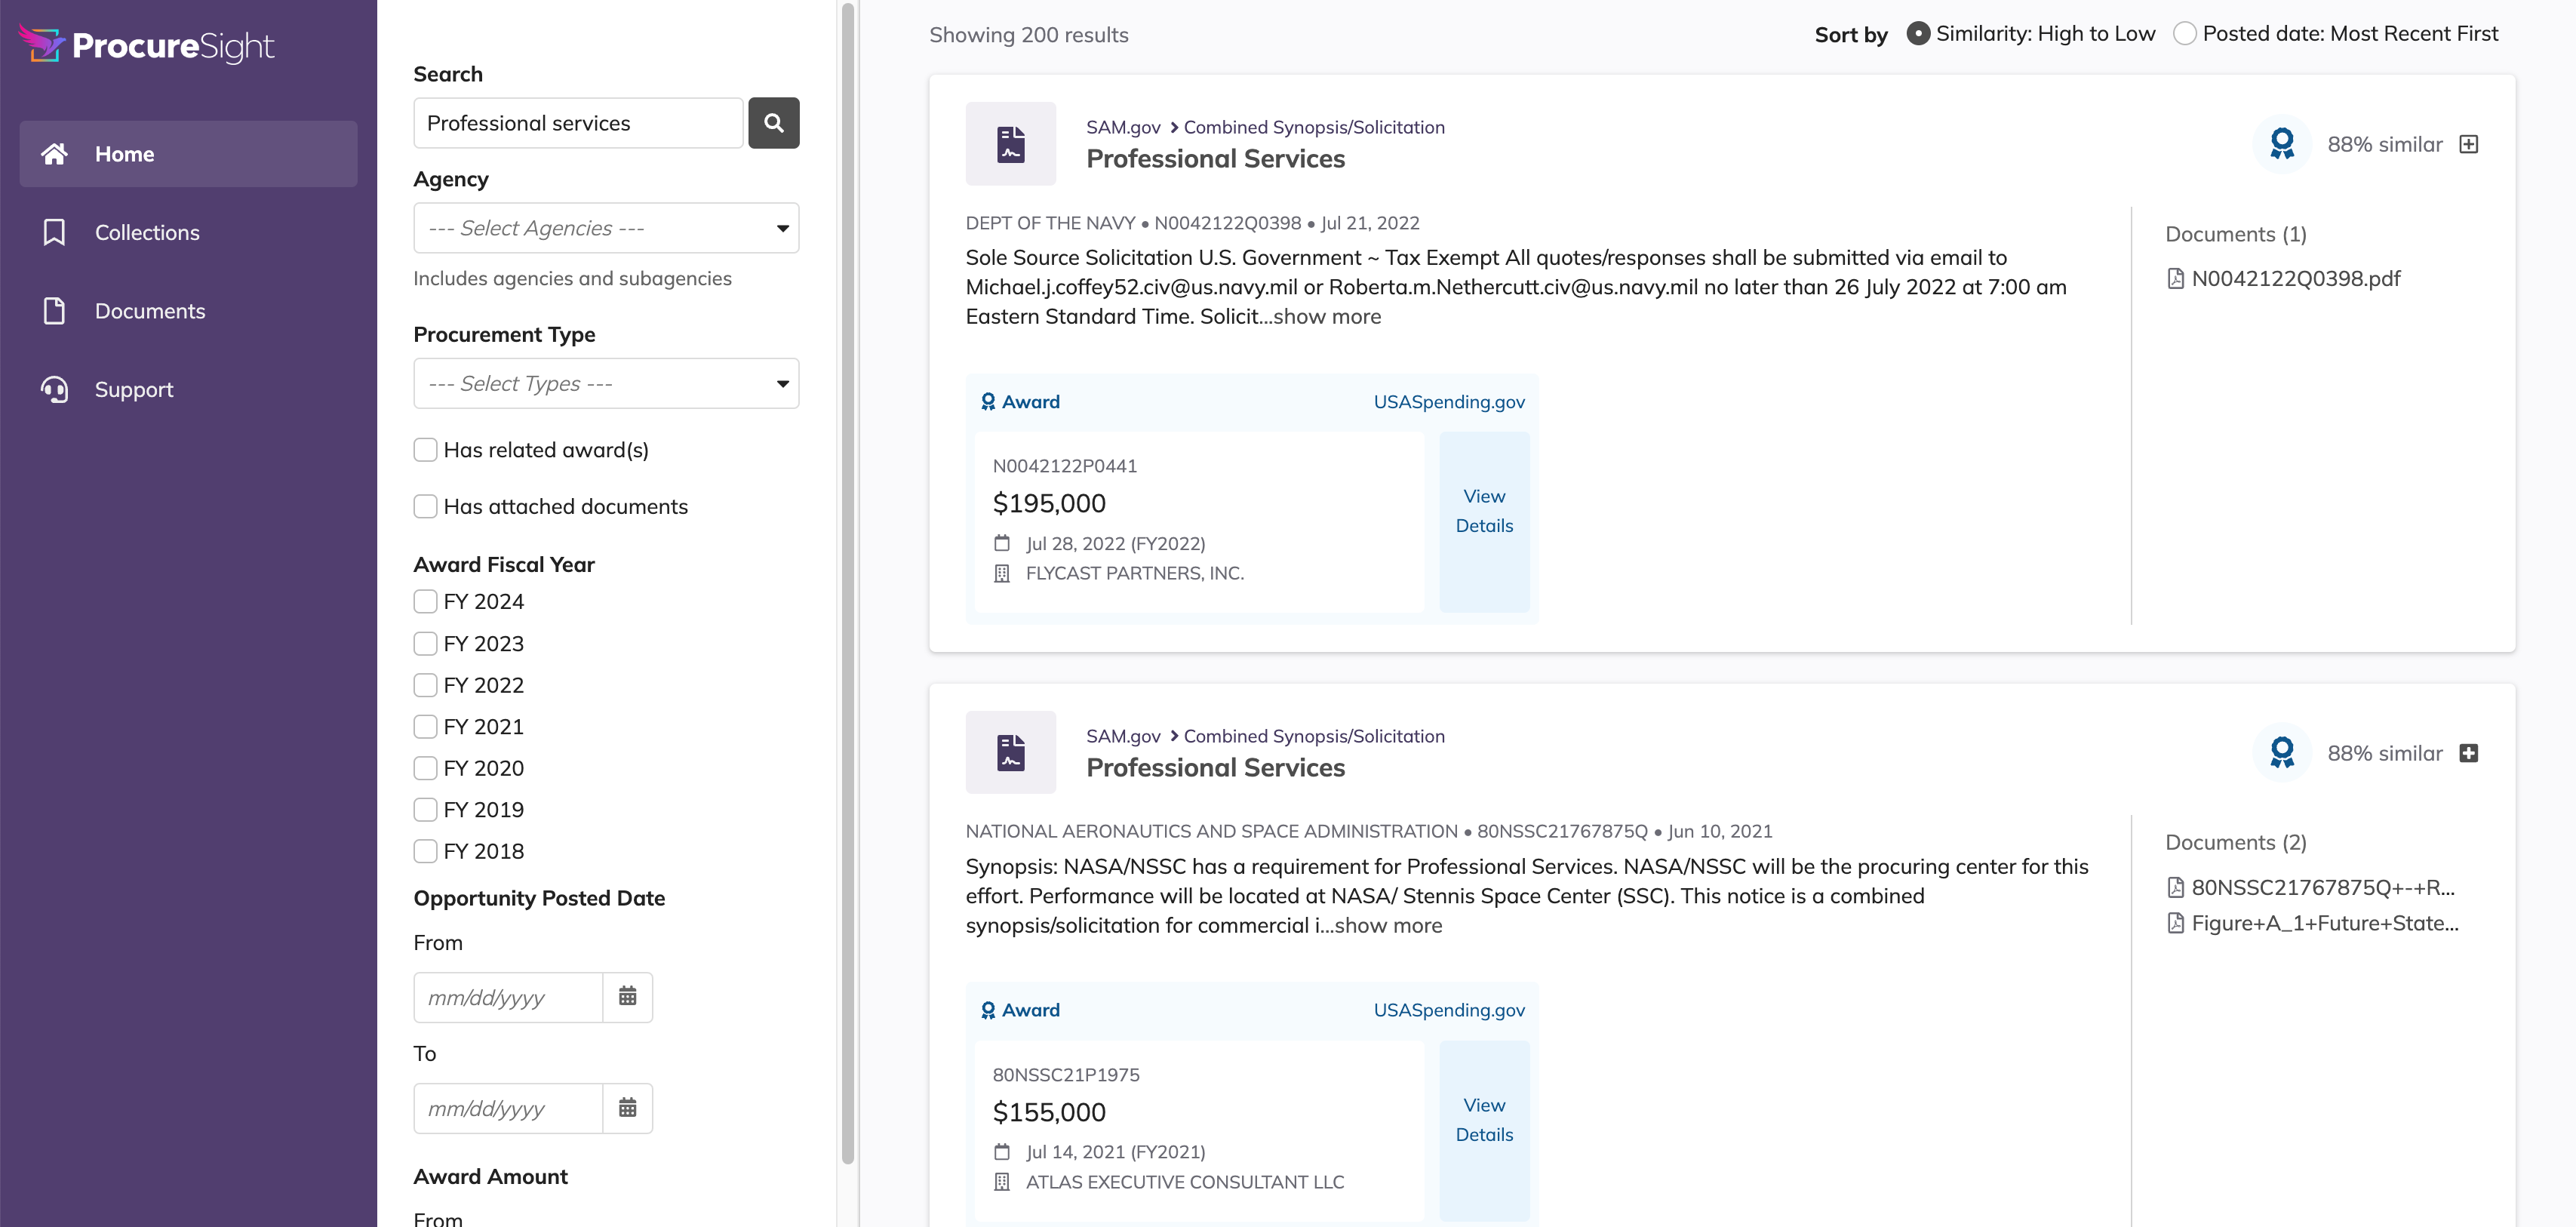
Task: Check the FY 2023 filter
Action: [x=425, y=643]
